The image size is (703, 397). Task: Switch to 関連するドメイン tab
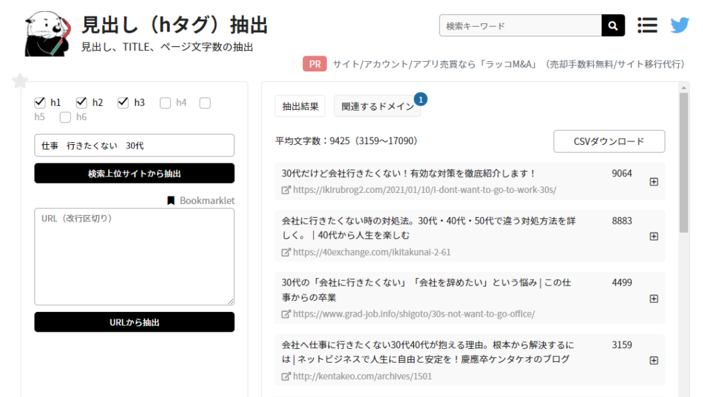pos(378,106)
